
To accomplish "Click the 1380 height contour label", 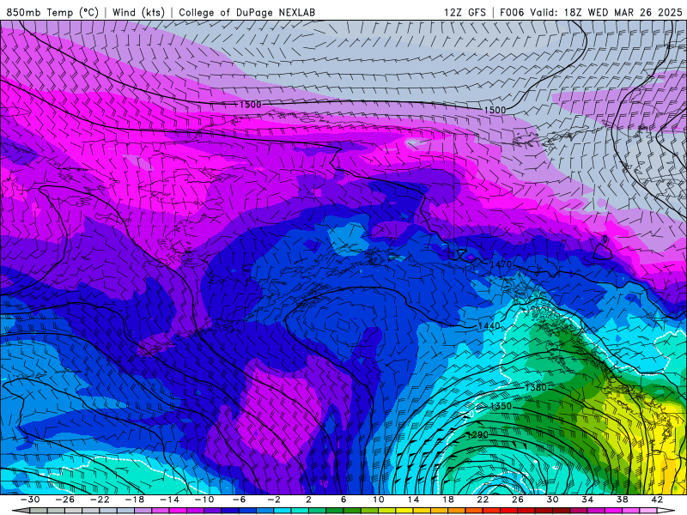I will (535, 387).
